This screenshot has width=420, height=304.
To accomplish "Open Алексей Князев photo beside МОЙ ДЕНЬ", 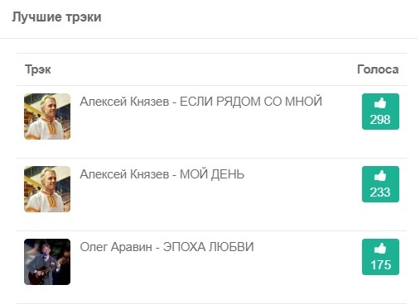I will [x=47, y=189].
